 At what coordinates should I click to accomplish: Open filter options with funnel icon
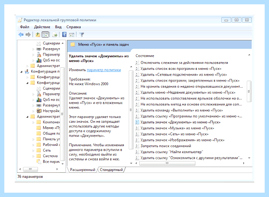82,35
